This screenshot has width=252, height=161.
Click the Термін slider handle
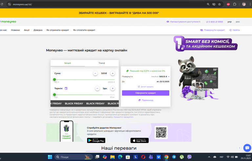pos(54,95)
